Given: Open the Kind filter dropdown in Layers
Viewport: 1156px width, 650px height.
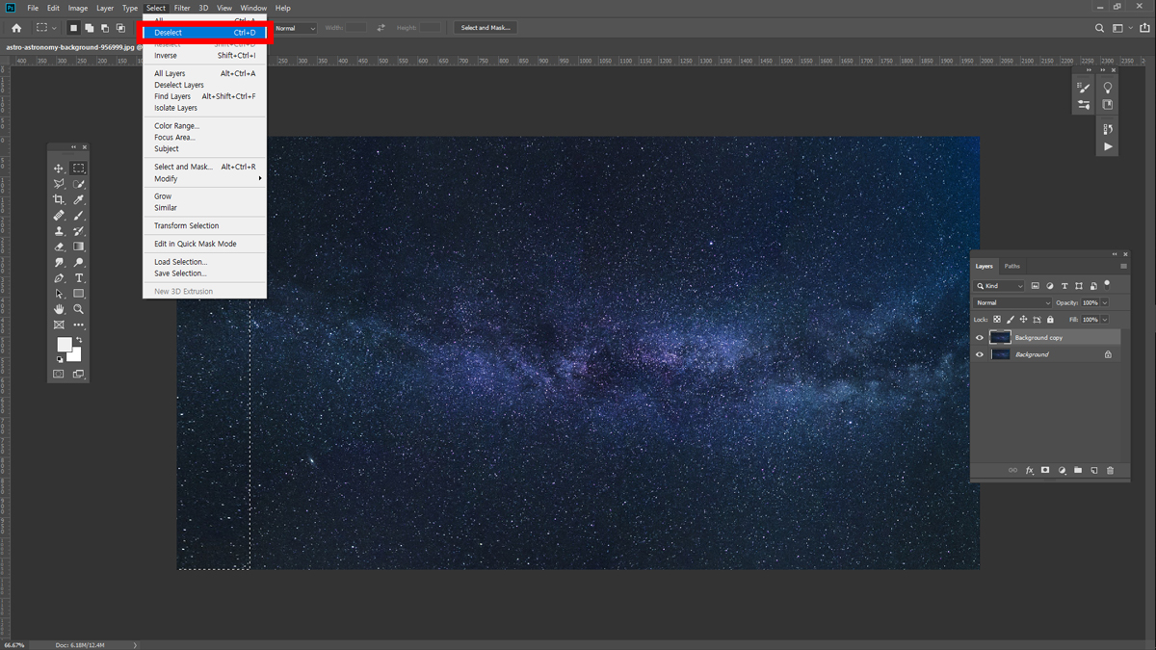Looking at the screenshot, I should (x=1000, y=286).
